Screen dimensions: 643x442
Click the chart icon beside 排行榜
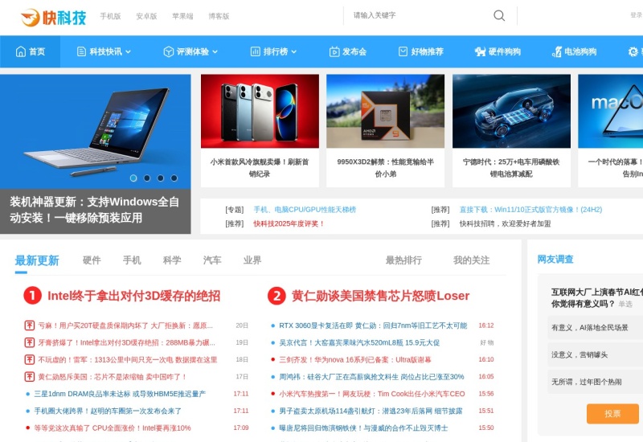point(255,51)
